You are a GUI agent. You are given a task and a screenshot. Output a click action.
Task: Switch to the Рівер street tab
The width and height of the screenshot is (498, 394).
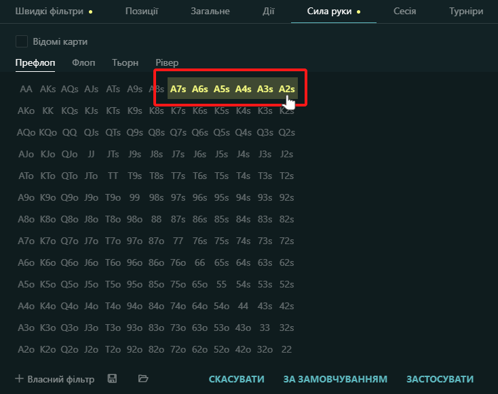point(167,63)
